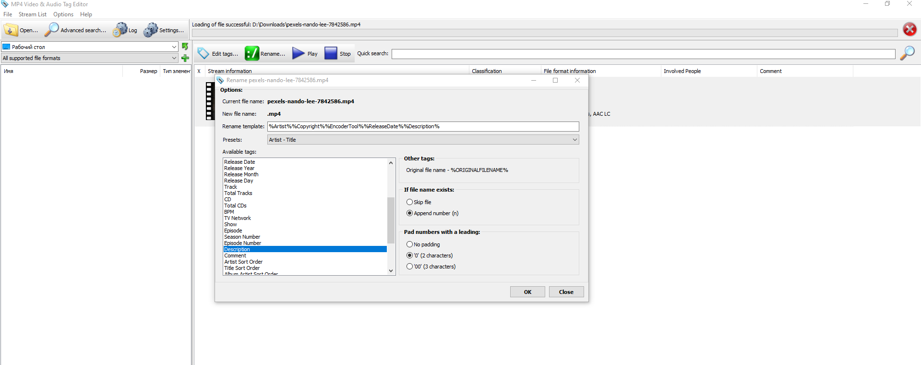The height and width of the screenshot is (365, 921).
Task: Click Comment column header in main list
Action: (805, 71)
